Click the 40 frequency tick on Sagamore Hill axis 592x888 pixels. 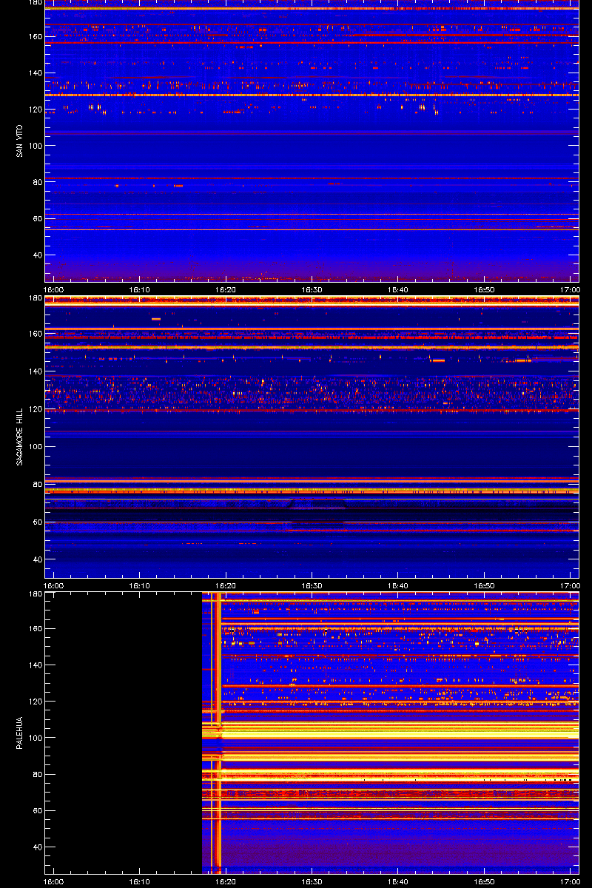click(x=36, y=560)
